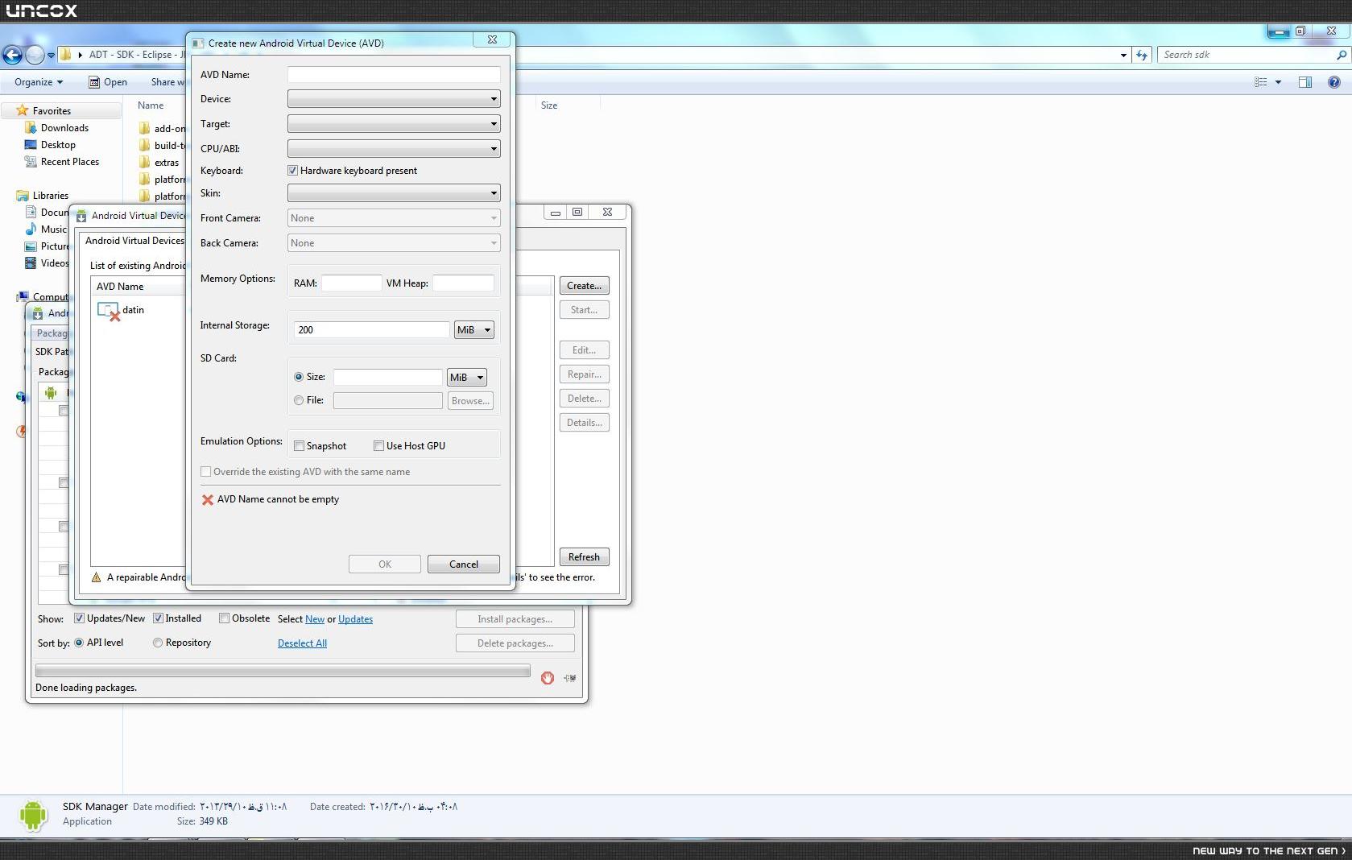This screenshot has height=860, width=1352.
Task: Click the RAM input field
Action: 352,283
